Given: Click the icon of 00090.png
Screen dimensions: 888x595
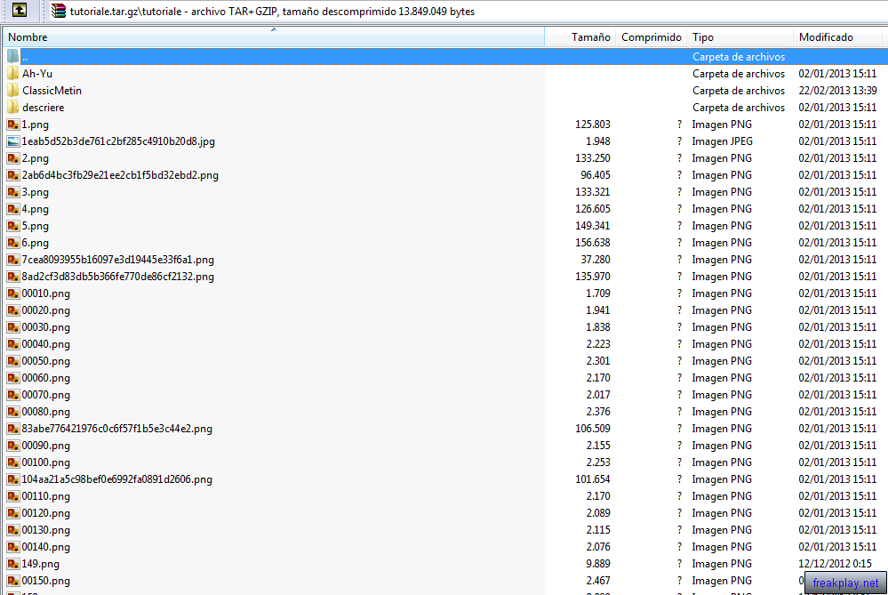Looking at the screenshot, I should tap(13, 446).
